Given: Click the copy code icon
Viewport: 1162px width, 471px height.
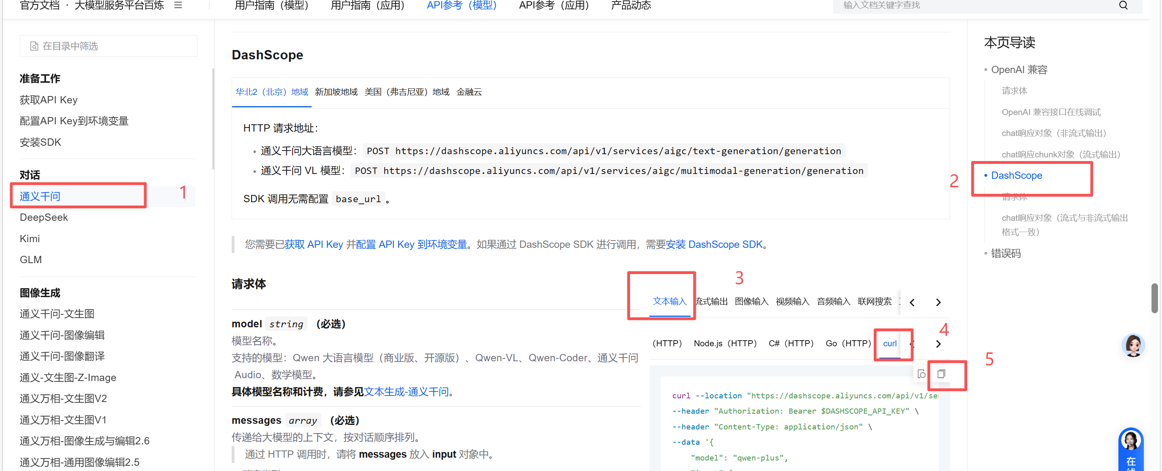Looking at the screenshot, I should click(941, 374).
